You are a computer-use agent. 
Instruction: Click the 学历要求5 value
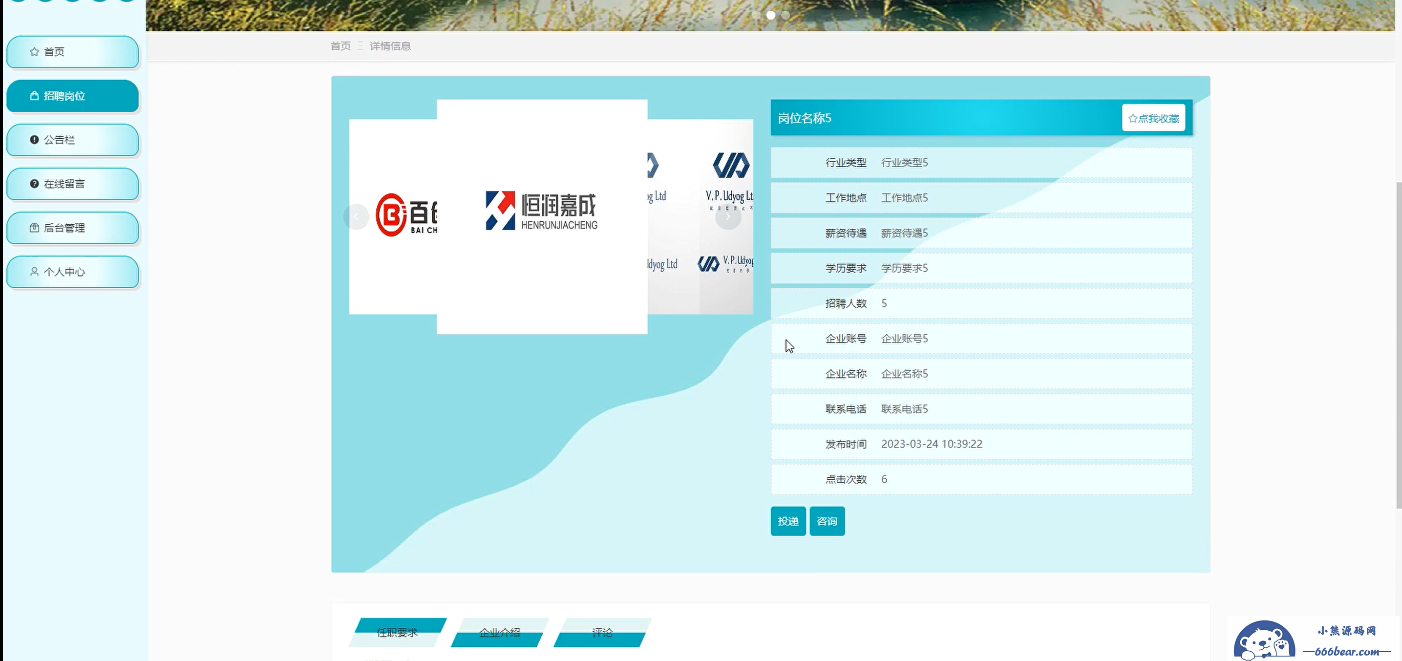pyautogui.click(x=905, y=268)
